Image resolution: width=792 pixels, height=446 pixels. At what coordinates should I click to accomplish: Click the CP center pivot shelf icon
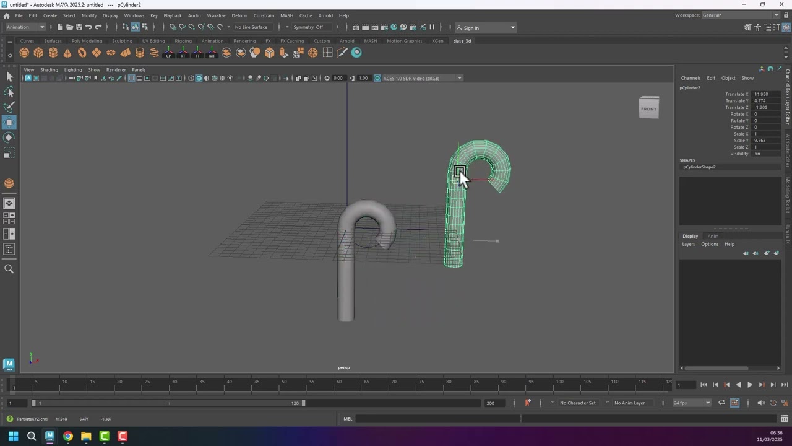point(168,53)
